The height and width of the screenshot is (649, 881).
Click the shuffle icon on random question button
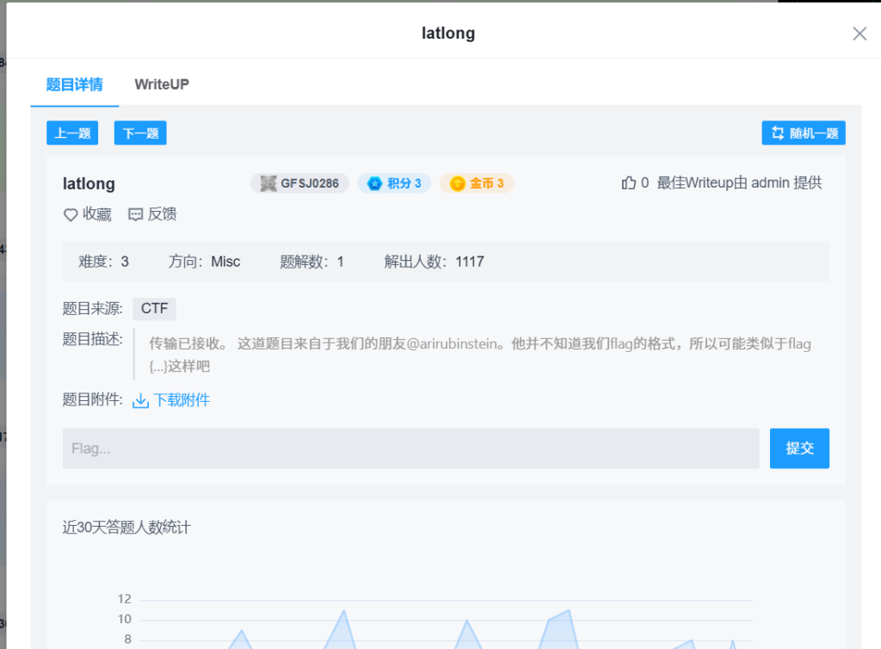pos(778,133)
